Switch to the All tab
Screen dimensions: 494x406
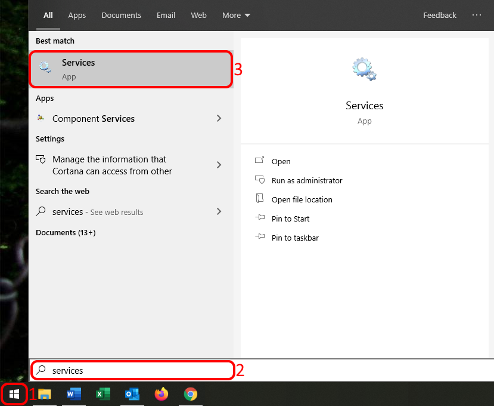click(48, 15)
